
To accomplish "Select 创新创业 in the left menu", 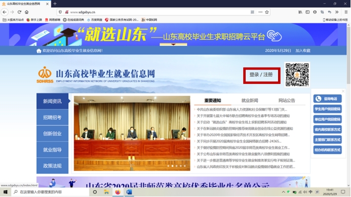I will (x=52, y=133).
